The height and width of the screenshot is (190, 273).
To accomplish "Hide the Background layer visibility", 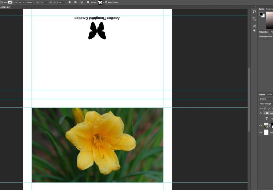I will click(x=261, y=132).
